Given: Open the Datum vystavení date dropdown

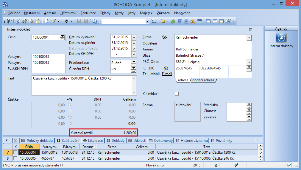Looking at the screenshot, I should (134, 37).
